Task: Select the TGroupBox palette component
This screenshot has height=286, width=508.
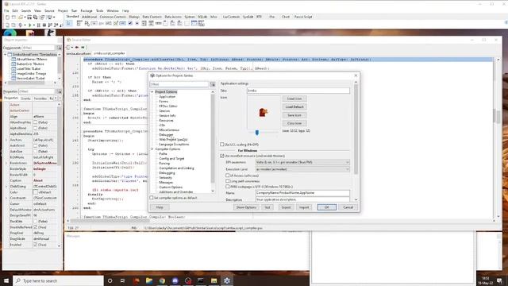Action: tap(165, 23)
